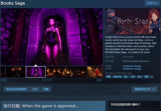Image resolution: width=161 pixels, height=111 pixels.
Task: Click 'When the game is approved...' beside 发行日期
Action: click(136, 61)
